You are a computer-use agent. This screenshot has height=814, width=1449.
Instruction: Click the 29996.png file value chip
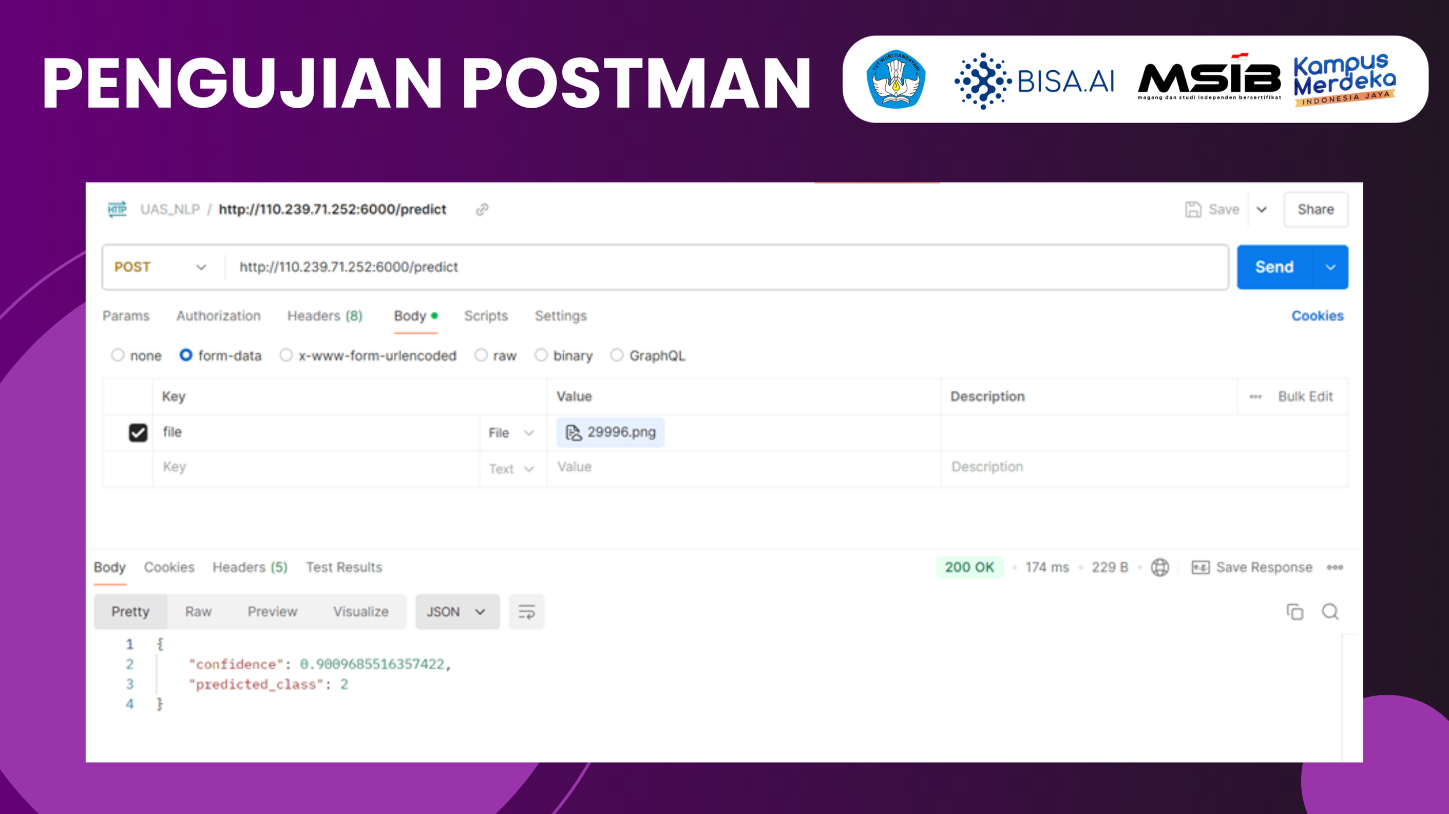611,432
